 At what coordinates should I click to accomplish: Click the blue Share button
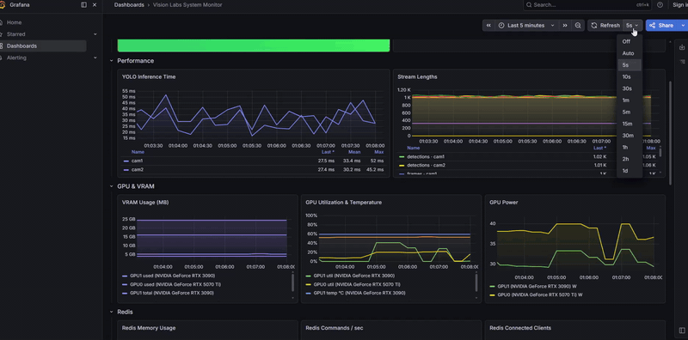662,26
